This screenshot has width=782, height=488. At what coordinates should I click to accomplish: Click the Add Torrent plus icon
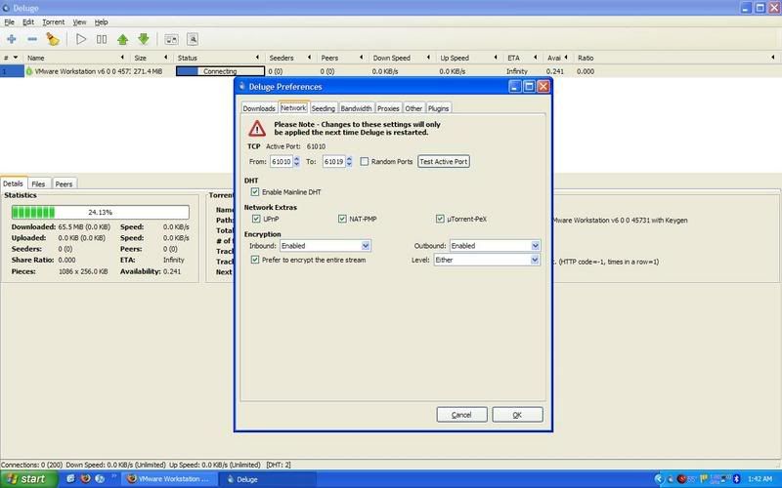click(x=12, y=39)
